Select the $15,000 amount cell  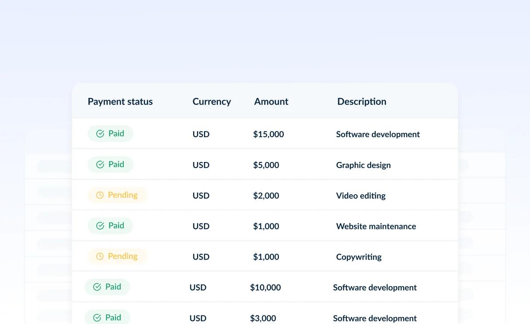[x=268, y=134]
